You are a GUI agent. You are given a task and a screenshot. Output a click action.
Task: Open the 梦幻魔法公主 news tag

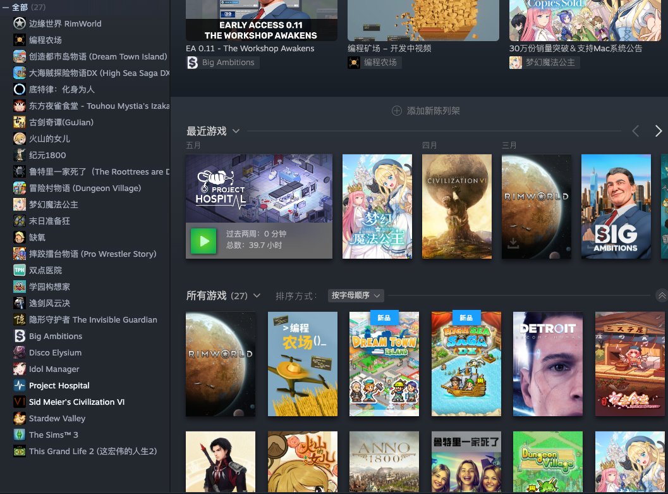(x=544, y=63)
